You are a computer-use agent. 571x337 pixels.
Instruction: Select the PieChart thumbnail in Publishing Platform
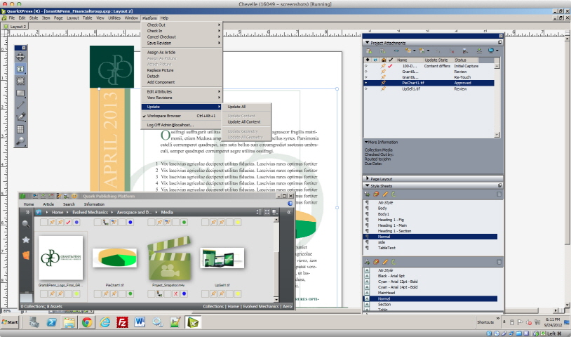point(115,258)
